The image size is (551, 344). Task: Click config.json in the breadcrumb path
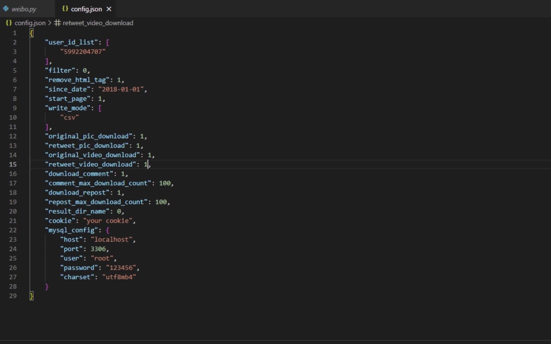coord(30,23)
